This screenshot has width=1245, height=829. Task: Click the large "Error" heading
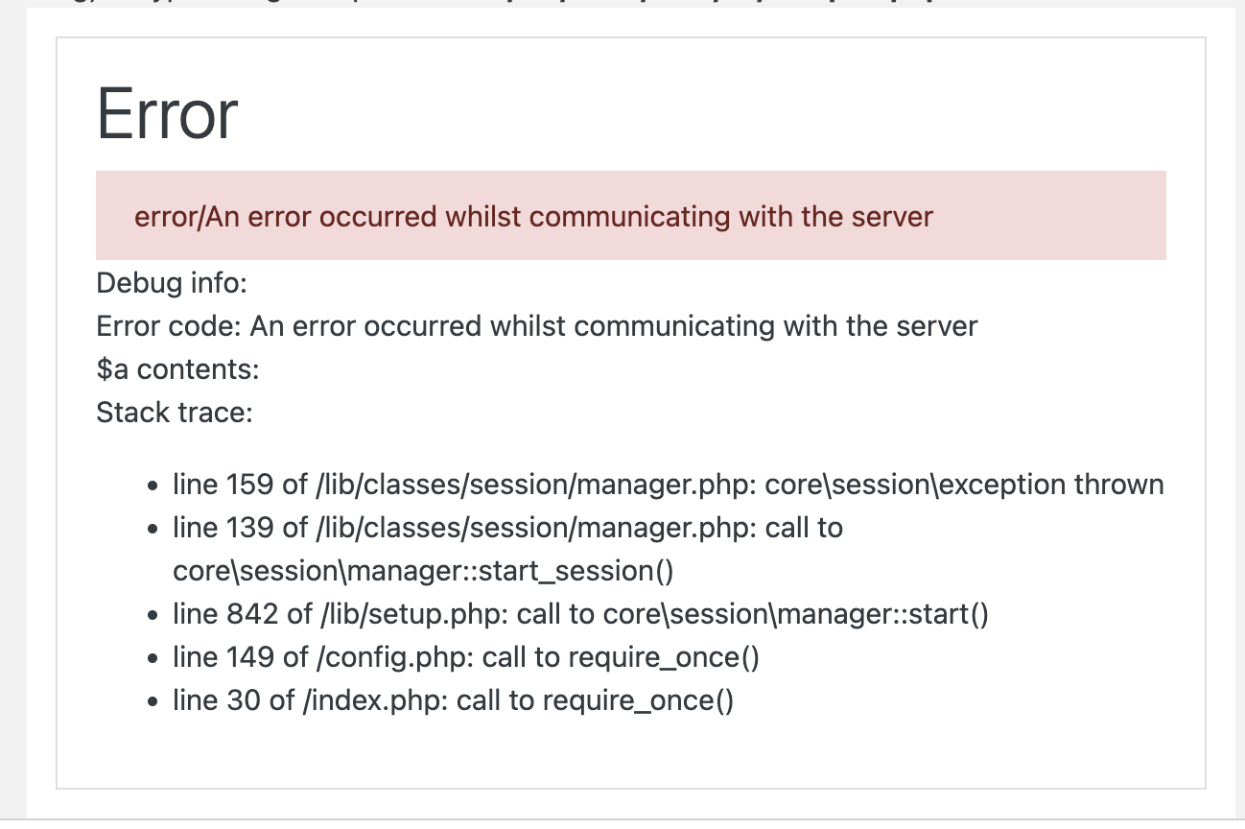click(x=168, y=114)
